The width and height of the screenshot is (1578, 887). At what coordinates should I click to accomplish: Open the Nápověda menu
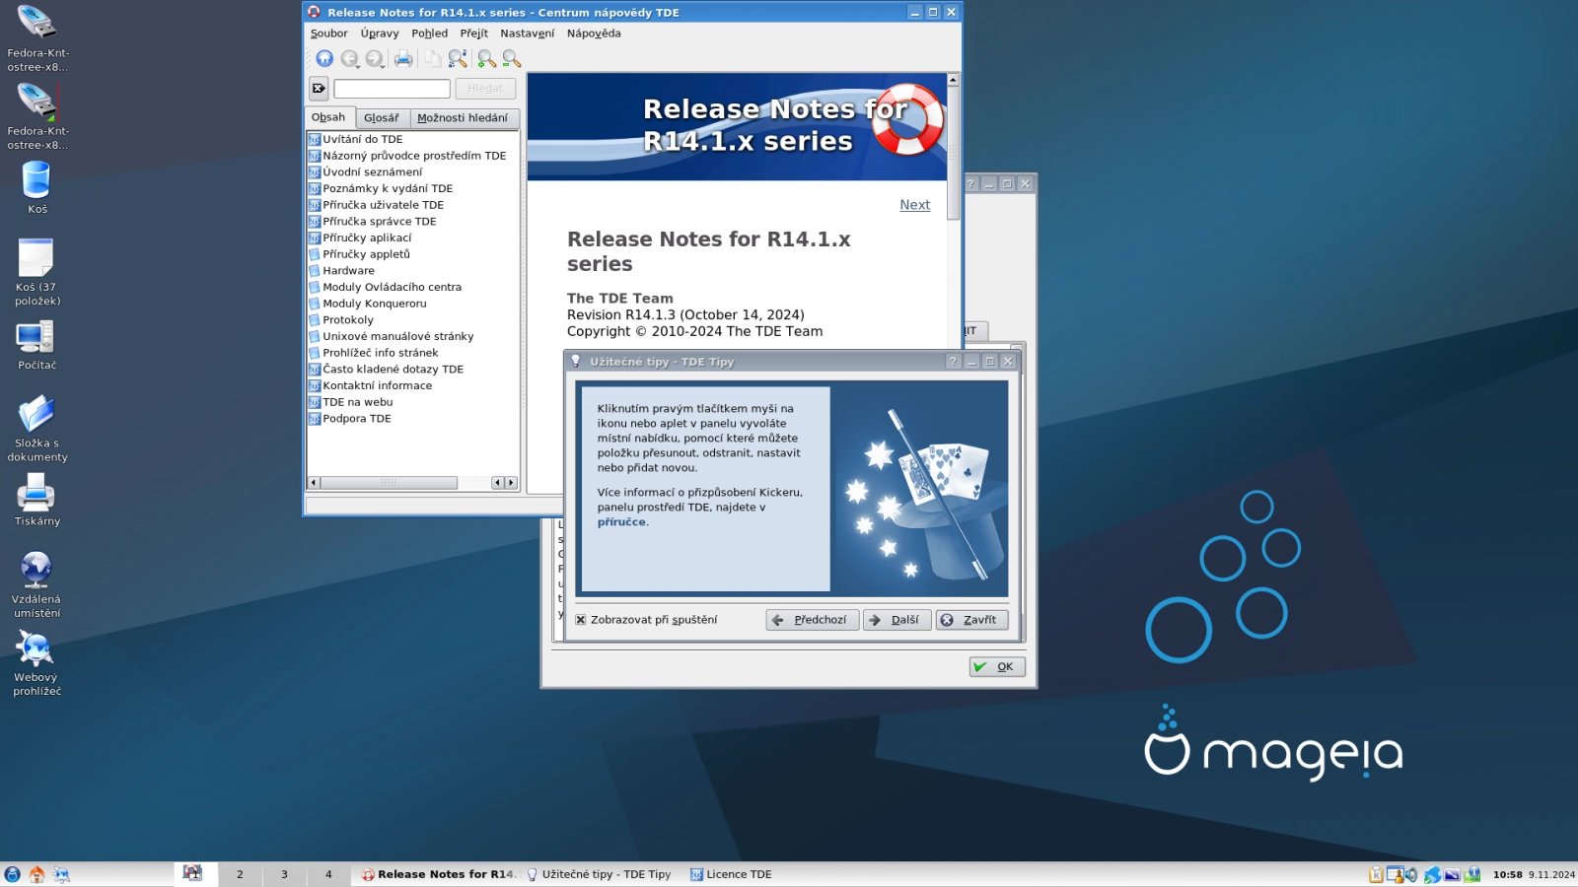594,34
